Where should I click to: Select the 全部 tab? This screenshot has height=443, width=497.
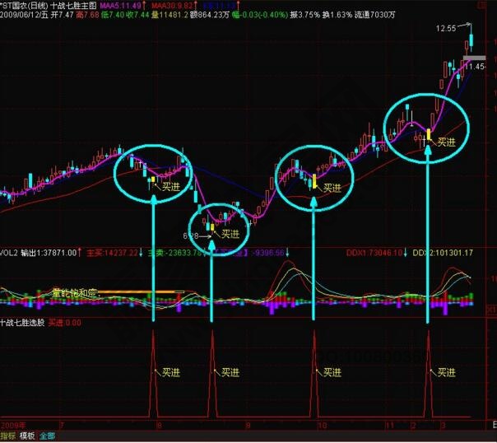(49, 436)
